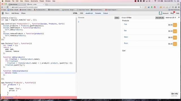The height and width of the screenshot is (101, 181).
Task: Add Bar to cart with its orange button
Action: coord(175,31)
